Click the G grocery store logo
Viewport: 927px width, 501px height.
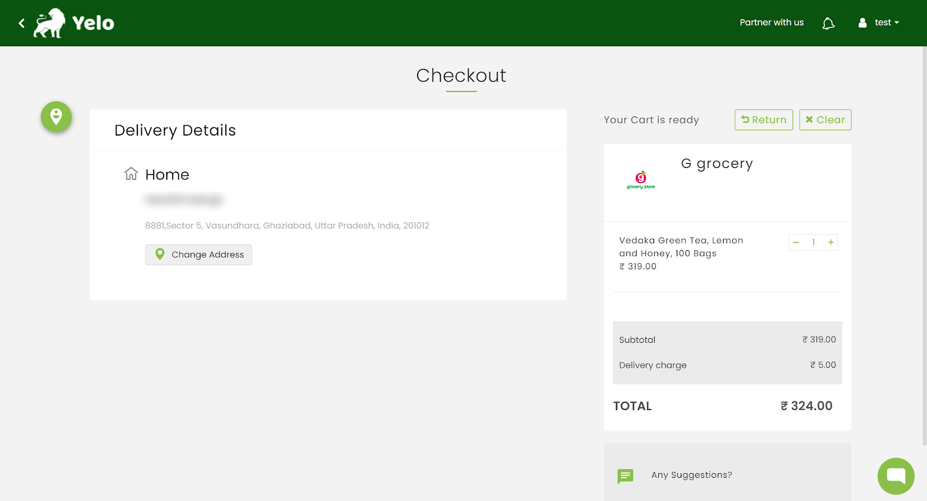coord(641,180)
